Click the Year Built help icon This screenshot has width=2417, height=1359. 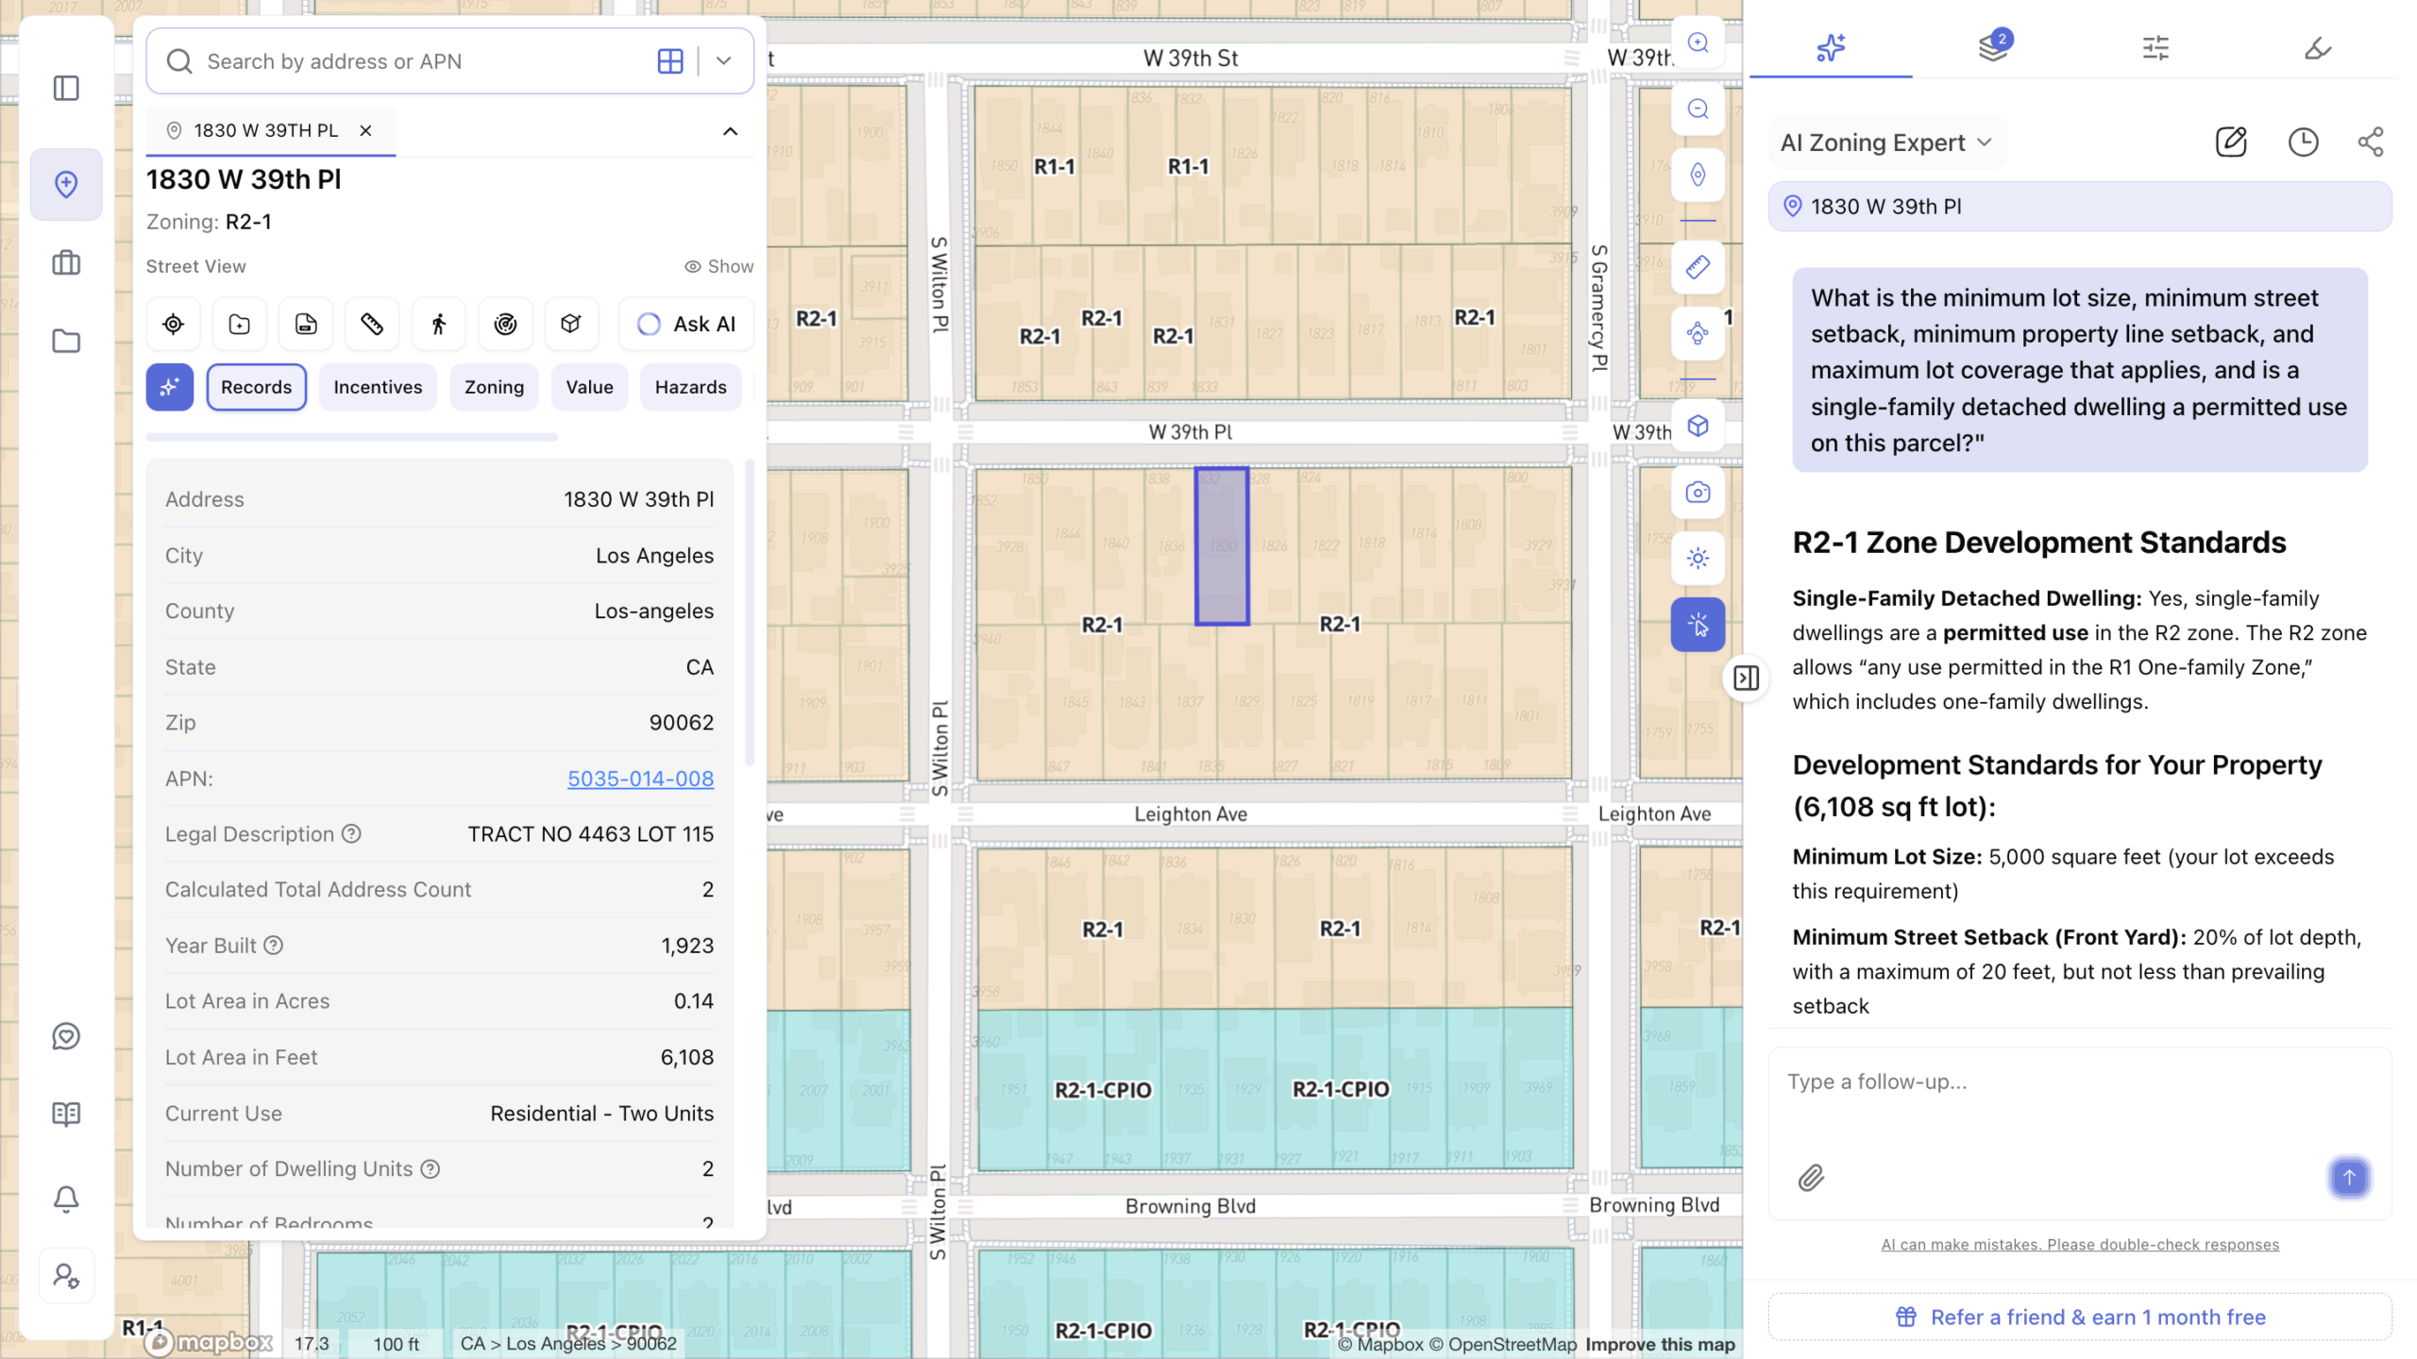pos(273,945)
